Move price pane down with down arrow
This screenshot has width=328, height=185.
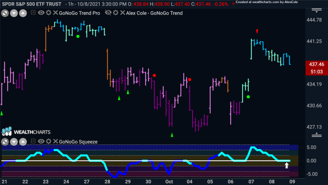tap(14, 13)
